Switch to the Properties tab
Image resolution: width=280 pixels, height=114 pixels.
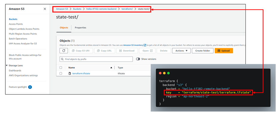coord(80,28)
